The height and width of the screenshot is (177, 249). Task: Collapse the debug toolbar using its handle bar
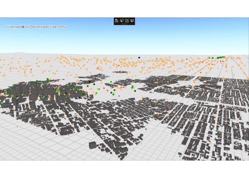pos(124,24)
